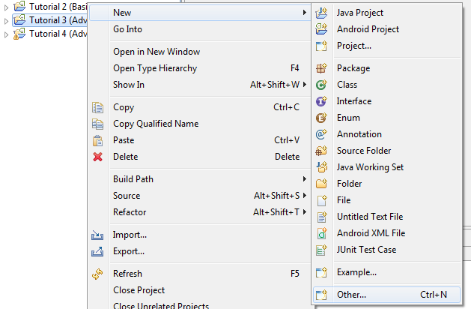Click the JUnit Test Case icon
This screenshot has height=309, width=471.
click(322, 250)
